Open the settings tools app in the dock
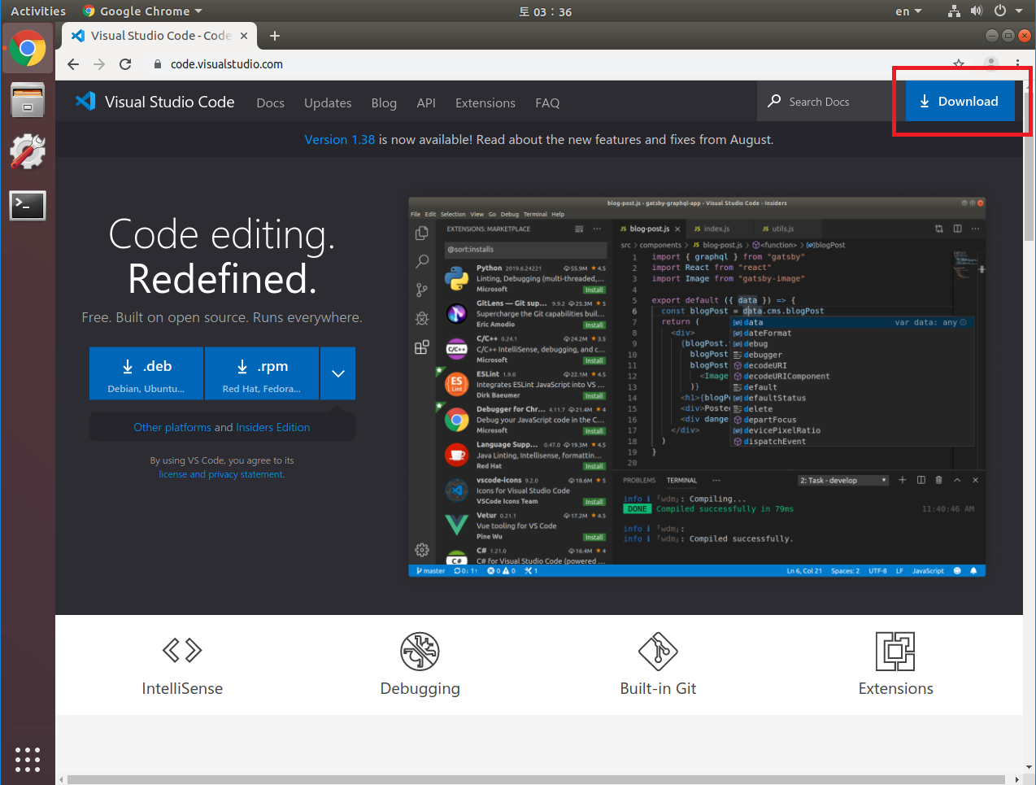 coord(28,151)
